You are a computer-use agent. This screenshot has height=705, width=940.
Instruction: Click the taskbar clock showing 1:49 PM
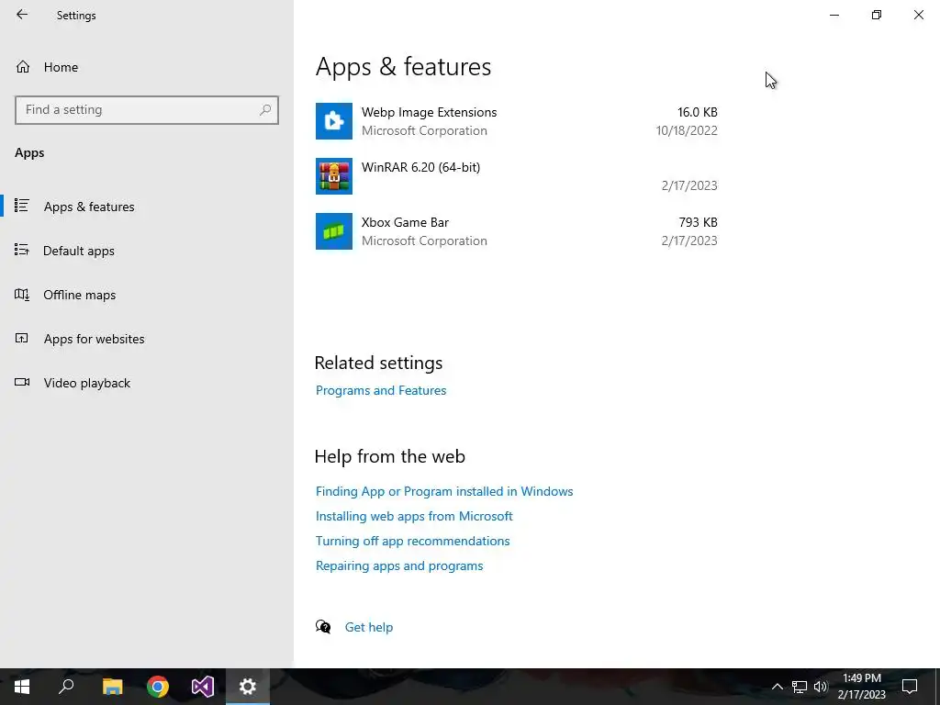861,687
